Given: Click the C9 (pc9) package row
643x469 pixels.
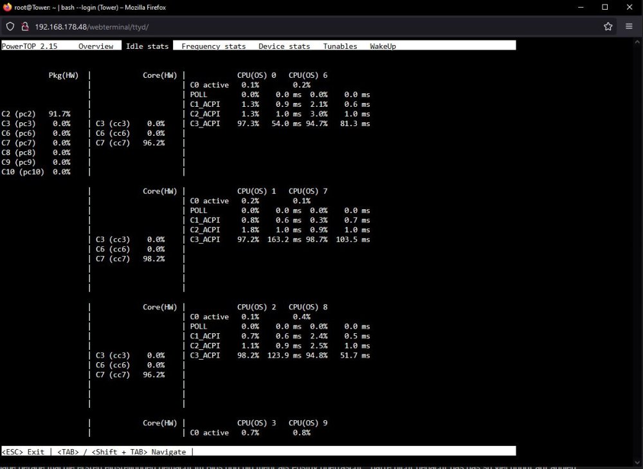Looking at the screenshot, I should tap(36, 162).
